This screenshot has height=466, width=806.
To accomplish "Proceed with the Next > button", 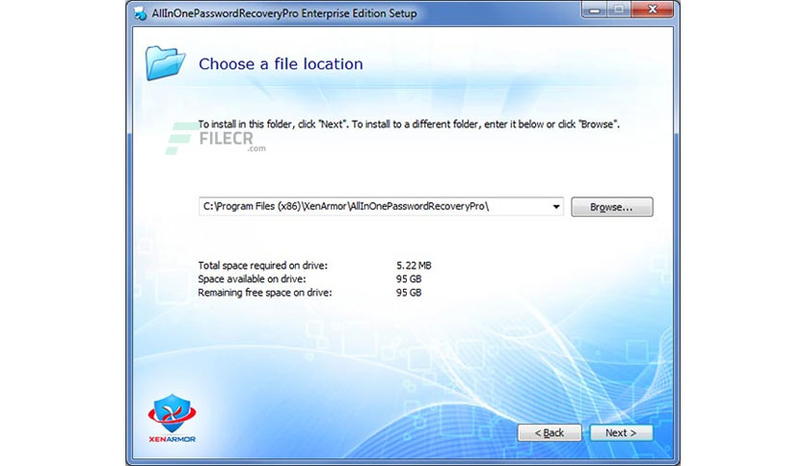I will (621, 432).
